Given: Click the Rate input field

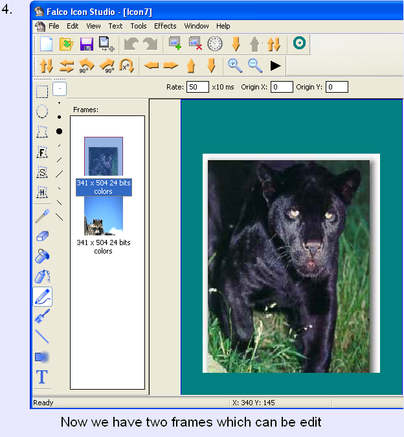Looking at the screenshot, I should (197, 87).
